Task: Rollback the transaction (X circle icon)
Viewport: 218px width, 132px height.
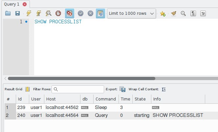Action: click(90, 13)
